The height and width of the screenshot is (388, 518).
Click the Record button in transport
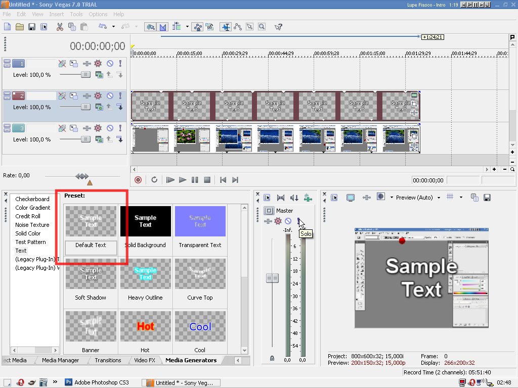(x=138, y=180)
